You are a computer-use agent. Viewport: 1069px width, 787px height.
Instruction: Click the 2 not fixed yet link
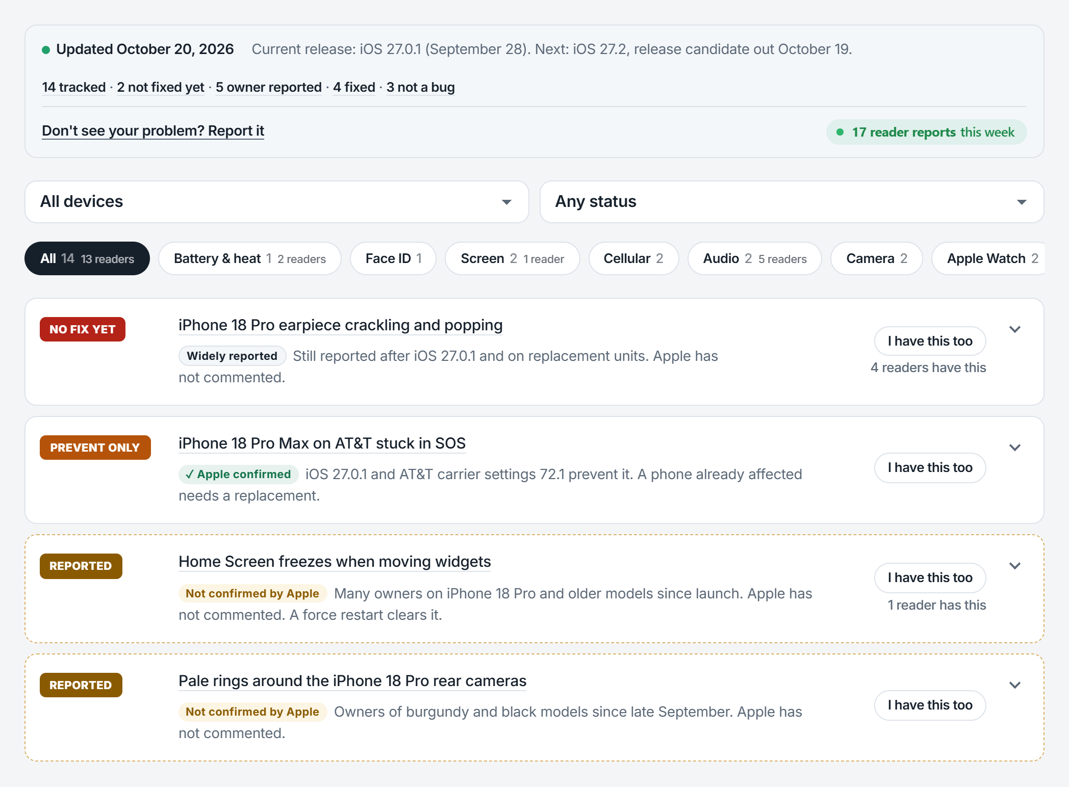(161, 87)
